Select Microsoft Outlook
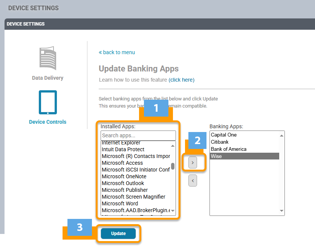The width and height of the screenshot is (315, 252). click(136, 183)
